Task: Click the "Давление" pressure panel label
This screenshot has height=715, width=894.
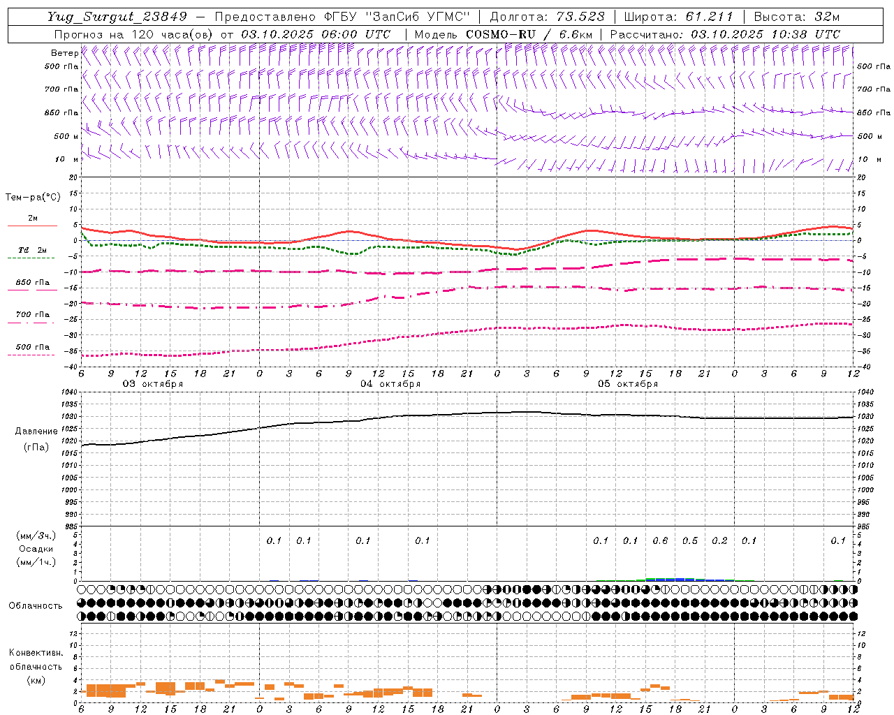Action: coord(35,432)
